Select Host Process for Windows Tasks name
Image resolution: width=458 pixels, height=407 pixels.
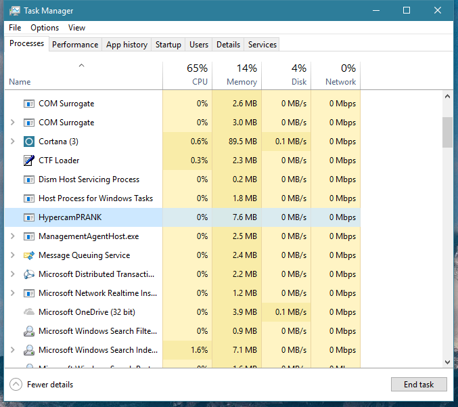pyautogui.click(x=96, y=198)
